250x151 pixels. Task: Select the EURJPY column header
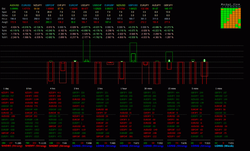pyautogui.click(x=145, y=5)
